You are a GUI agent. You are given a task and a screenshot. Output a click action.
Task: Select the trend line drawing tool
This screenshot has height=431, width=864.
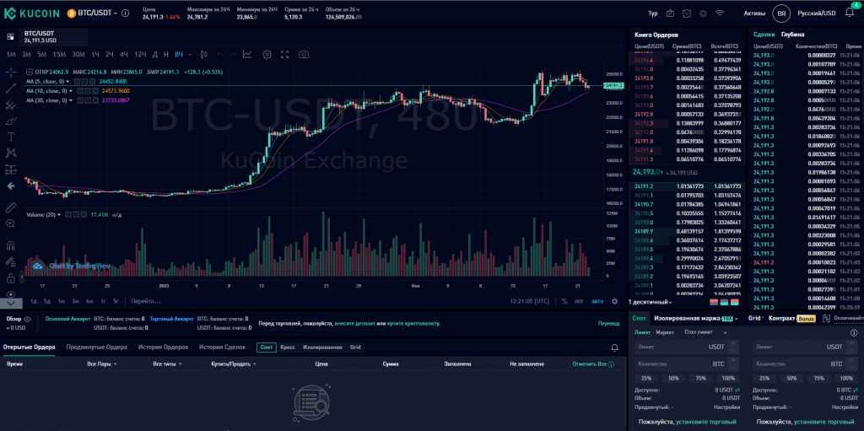(11, 88)
